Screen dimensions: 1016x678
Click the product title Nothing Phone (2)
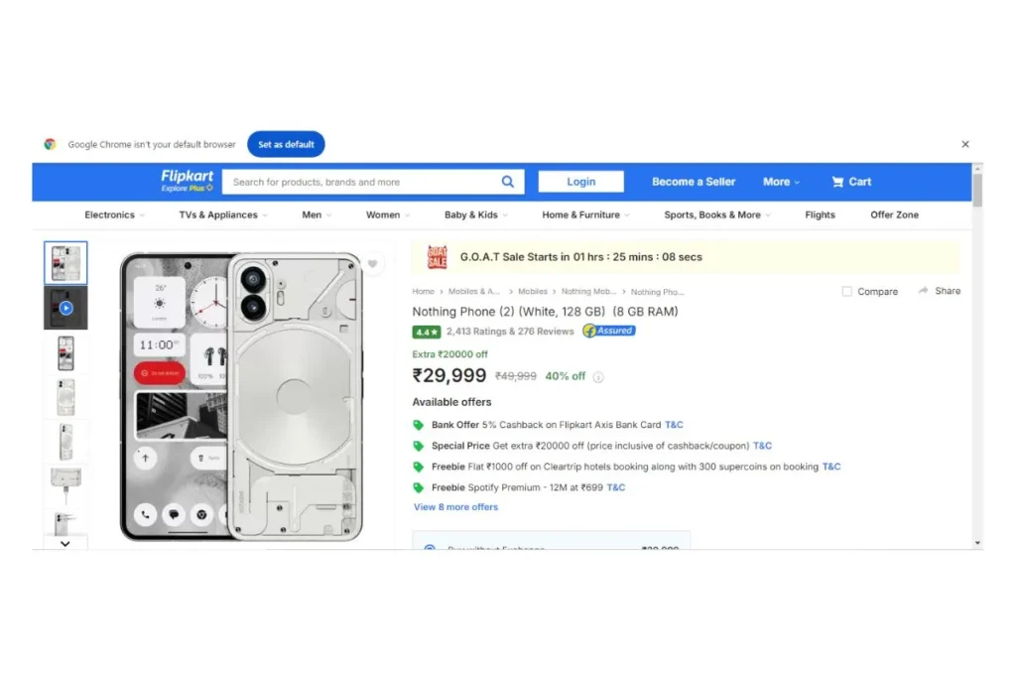(545, 312)
